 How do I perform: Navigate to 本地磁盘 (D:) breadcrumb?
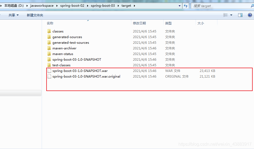(14, 6)
